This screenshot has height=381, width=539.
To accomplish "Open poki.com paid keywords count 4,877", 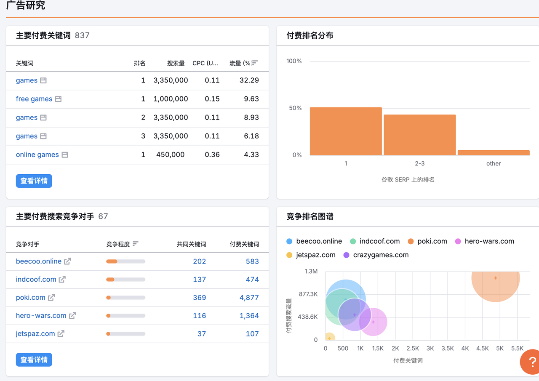I will [x=249, y=298].
